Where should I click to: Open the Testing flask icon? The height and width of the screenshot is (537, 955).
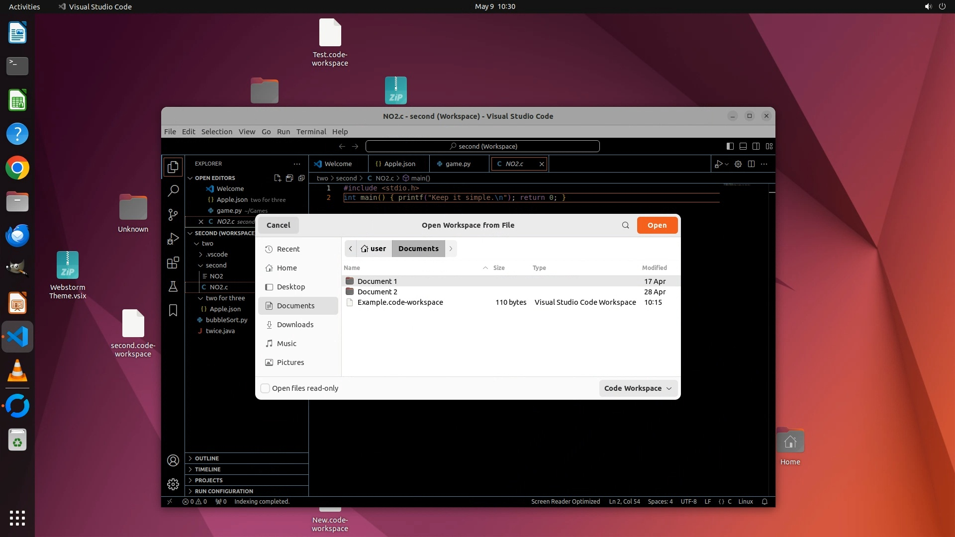[x=173, y=286]
